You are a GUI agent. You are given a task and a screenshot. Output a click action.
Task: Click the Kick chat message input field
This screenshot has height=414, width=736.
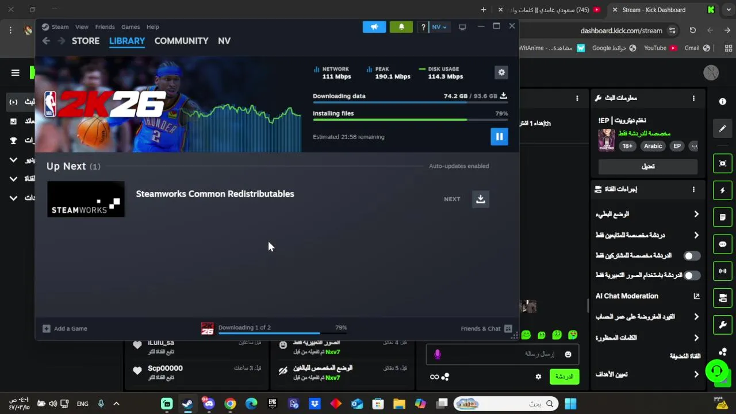pos(503,354)
